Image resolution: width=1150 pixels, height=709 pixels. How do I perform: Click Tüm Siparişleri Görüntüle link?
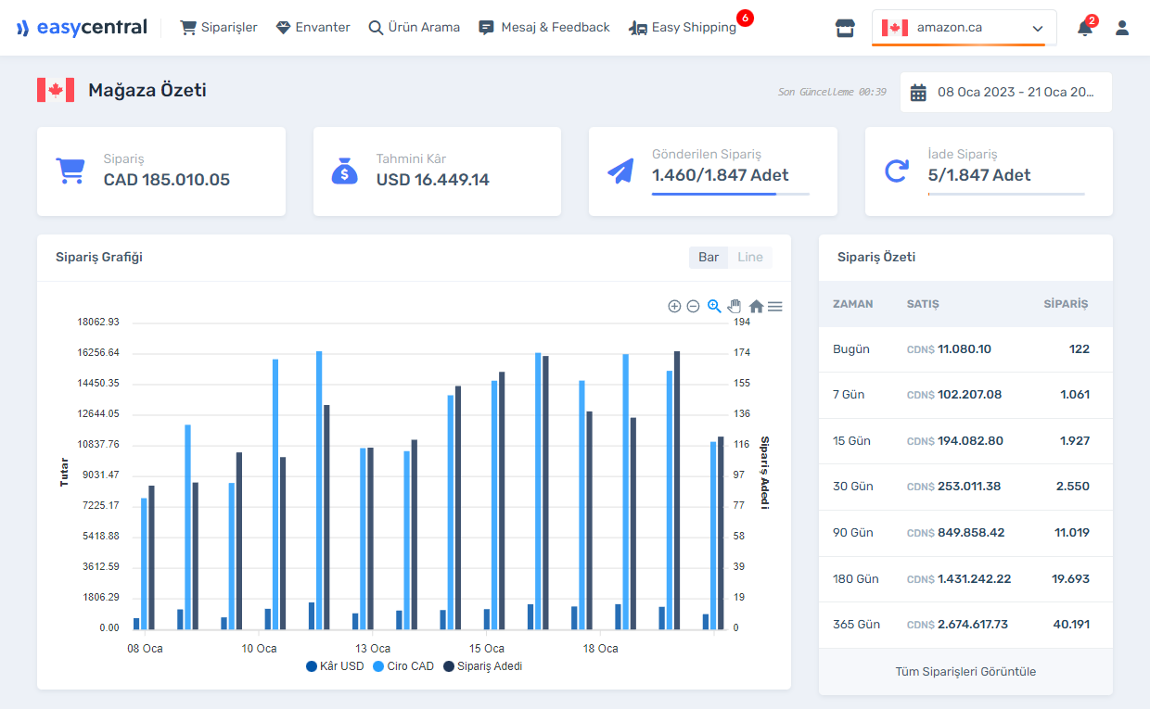click(x=965, y=671)
